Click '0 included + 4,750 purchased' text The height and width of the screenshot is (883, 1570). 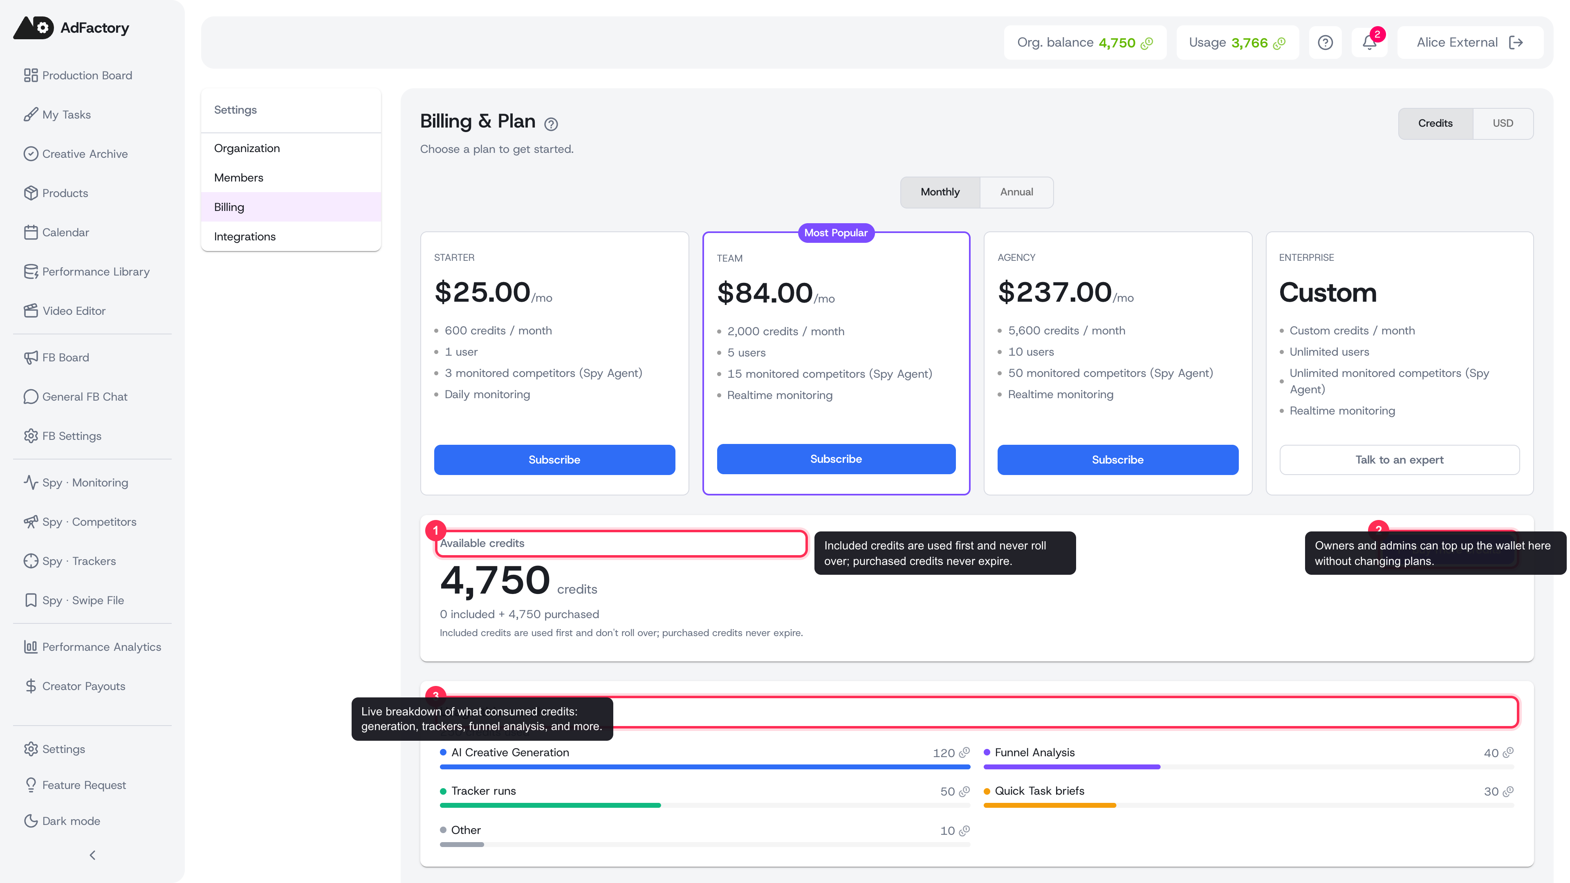(x=519, y=614)
